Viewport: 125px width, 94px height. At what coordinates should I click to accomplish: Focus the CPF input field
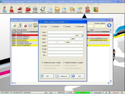click(77, 42)
